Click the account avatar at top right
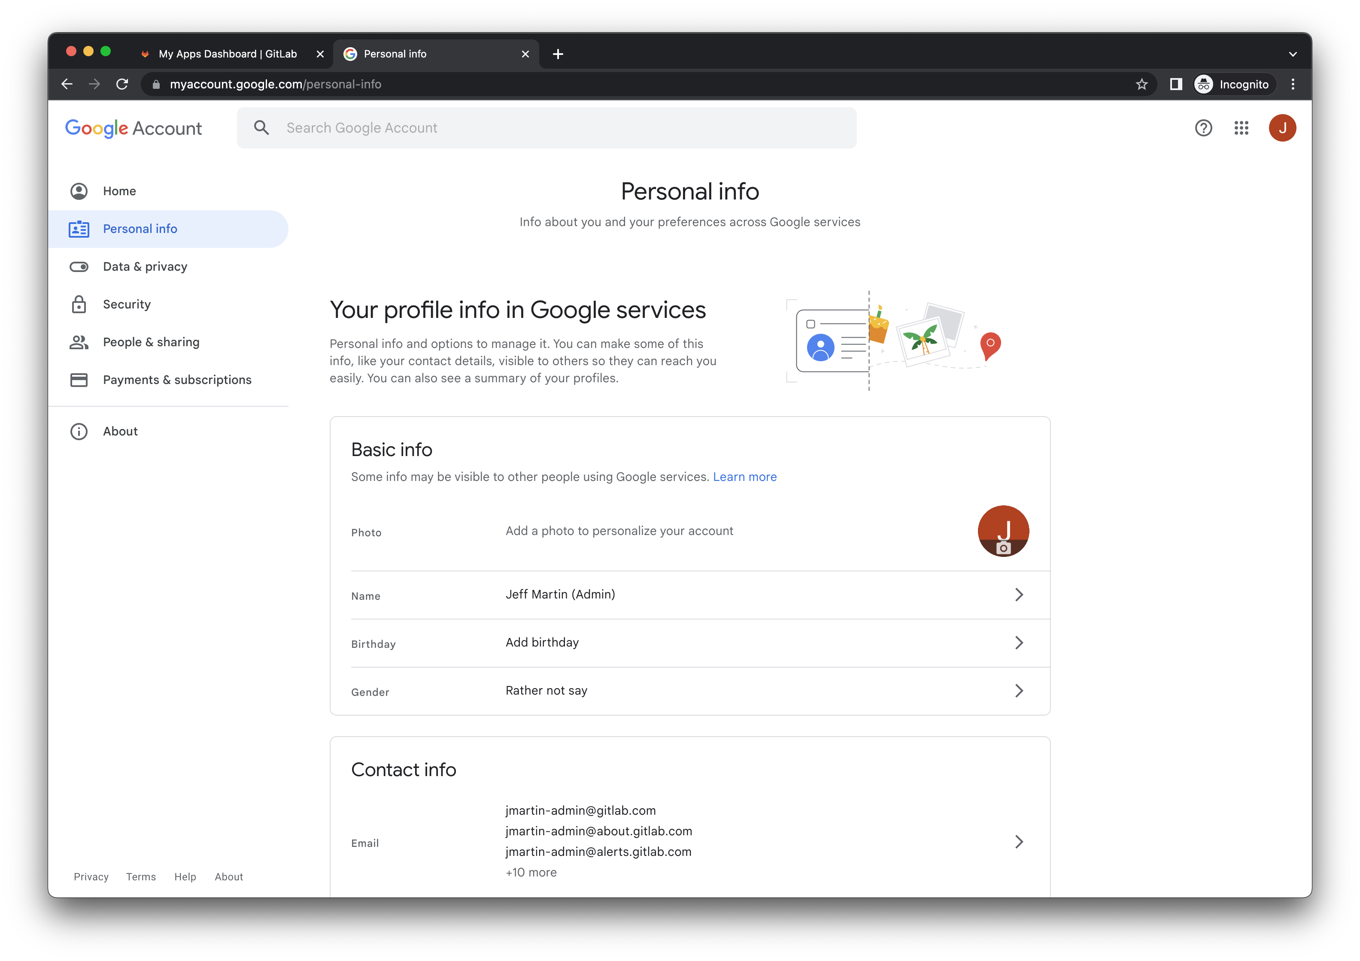This screenshot has height=961, width=1360. (1282, 128)
